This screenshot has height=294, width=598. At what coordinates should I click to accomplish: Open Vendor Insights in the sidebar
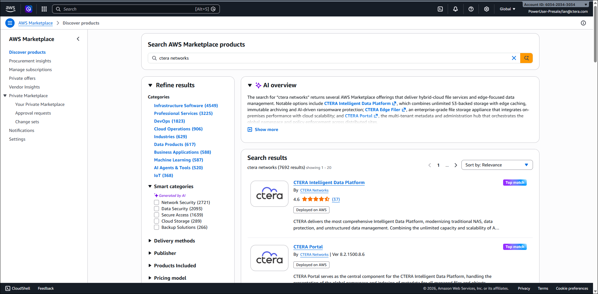pos(24,87)
